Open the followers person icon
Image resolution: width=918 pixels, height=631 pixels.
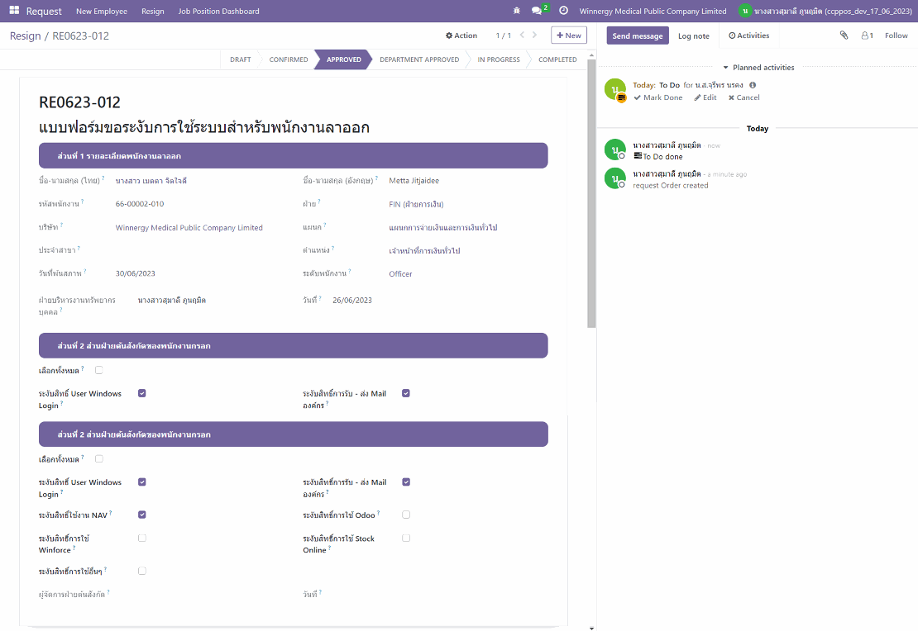click(866, 36)
